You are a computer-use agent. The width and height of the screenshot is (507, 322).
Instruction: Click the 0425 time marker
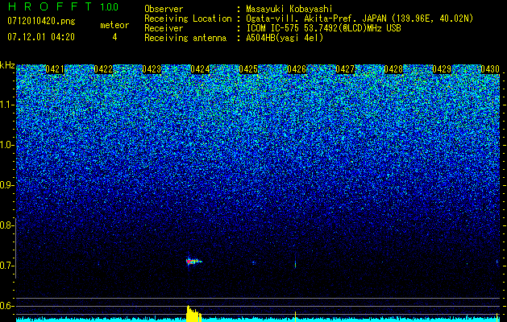coord(248,69)
